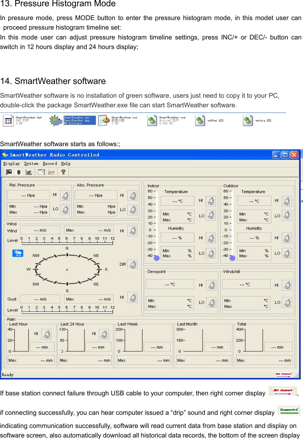Click the Wind Level scale bar
Viewport: 303px width, 439px height.
click(x=67, y=243)
